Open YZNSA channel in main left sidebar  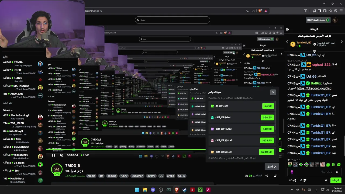[x=23, y=64]
